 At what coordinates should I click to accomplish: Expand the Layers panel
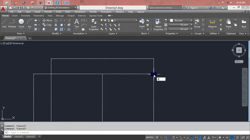click(113, 33)
